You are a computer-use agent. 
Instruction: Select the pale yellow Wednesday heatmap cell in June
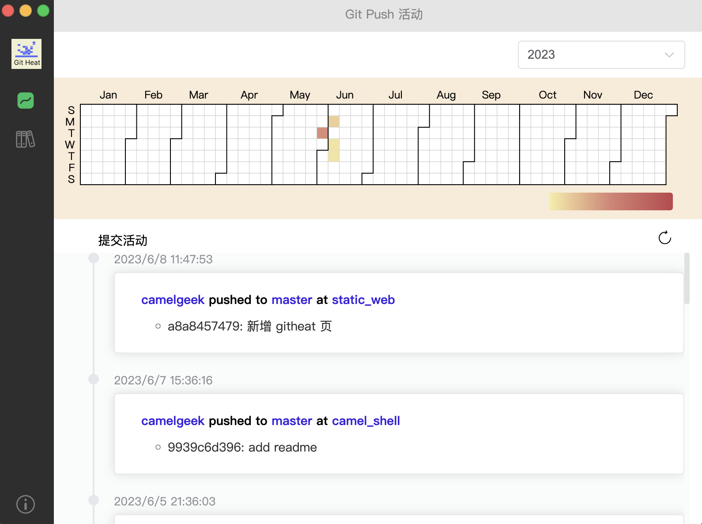(334, 144)
